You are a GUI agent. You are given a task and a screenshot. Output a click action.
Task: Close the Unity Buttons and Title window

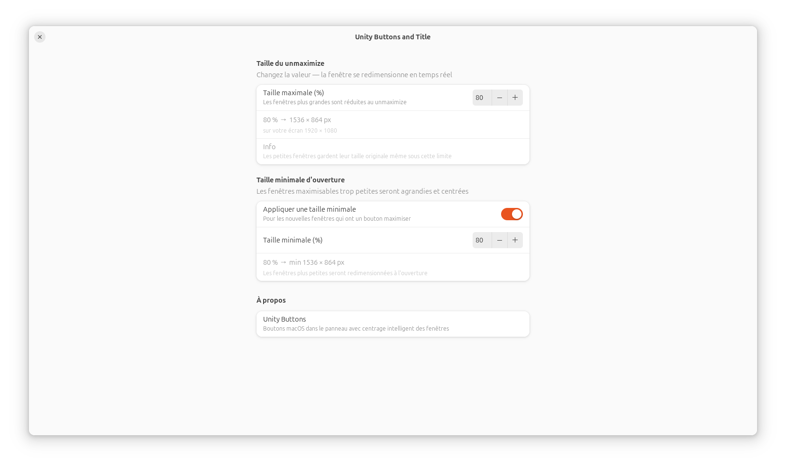[x=40, y=37]
